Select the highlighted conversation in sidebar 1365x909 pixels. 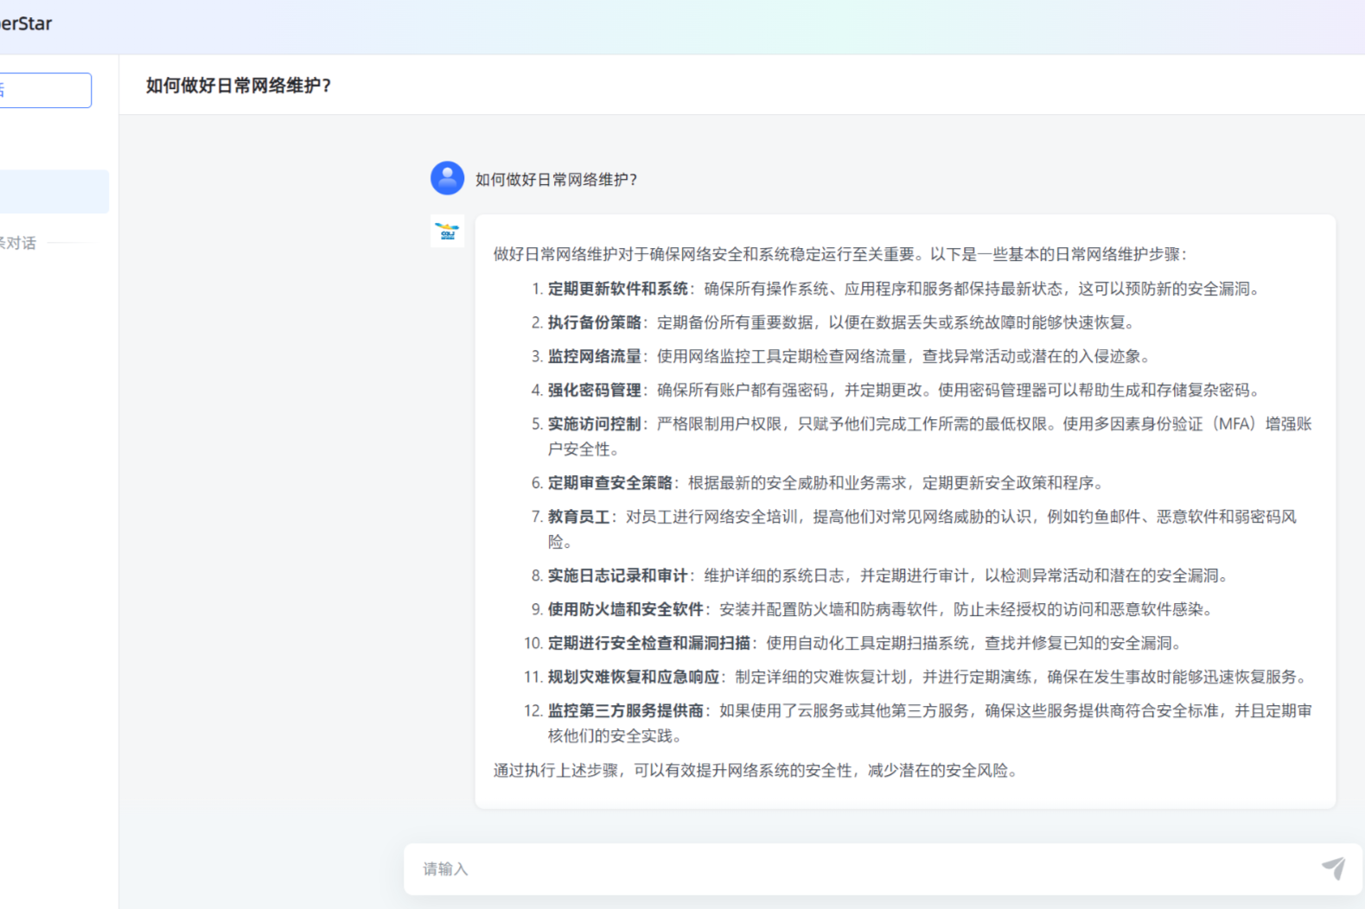pyautogui.click(x=54, y=191)
